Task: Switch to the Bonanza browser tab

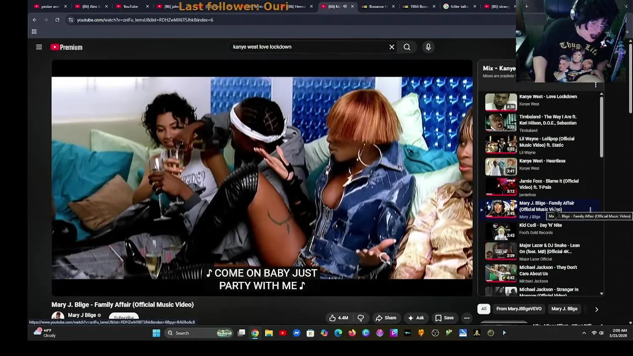Action: pyautogui.click(x=378, y=6)
